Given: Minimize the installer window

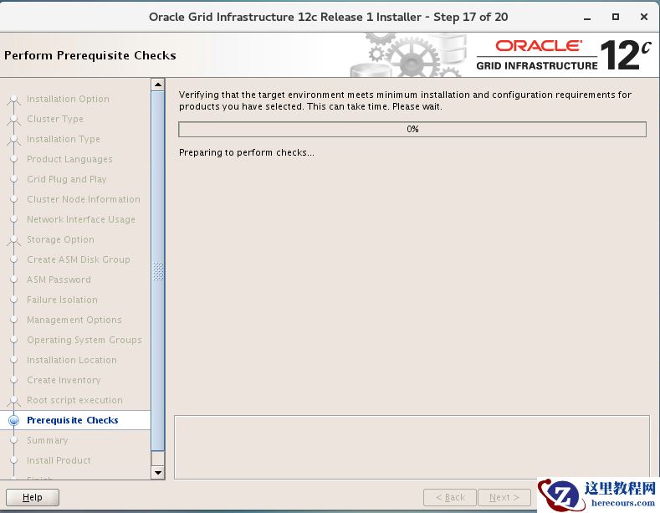Looking at the screenshot, I should (x=587, y=18).
